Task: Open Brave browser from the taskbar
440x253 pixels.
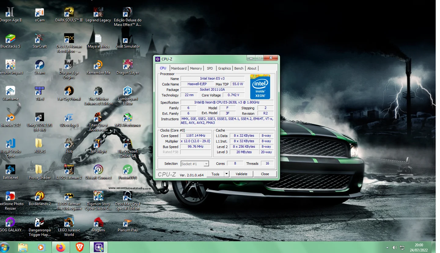Action: pos(79,247)
